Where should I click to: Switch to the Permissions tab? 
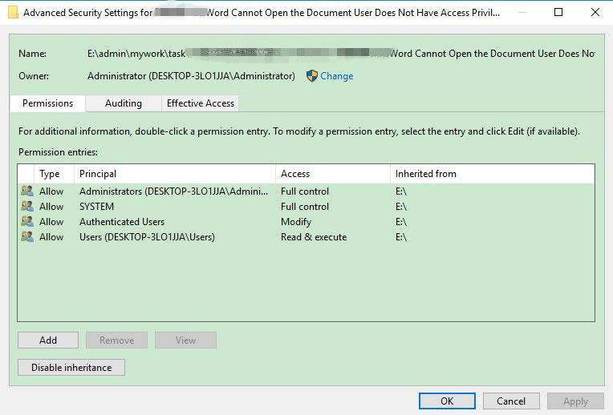(47, 103)
